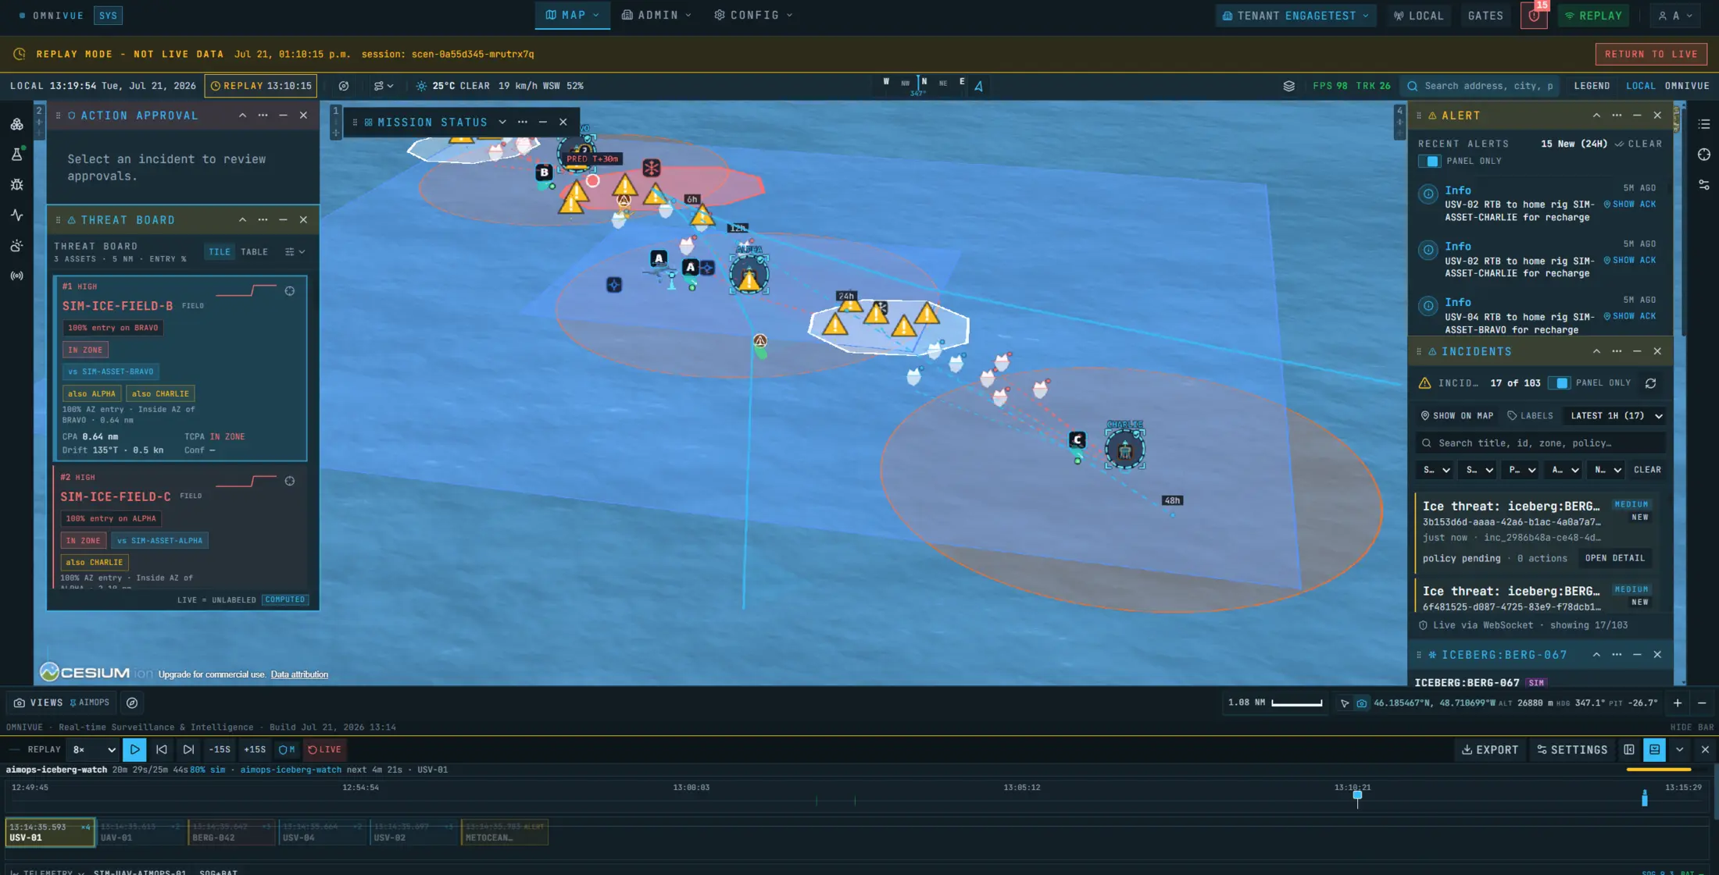Open the Threat Board filter options dropdown
The image size is (1719, 875).
[295, 252]
